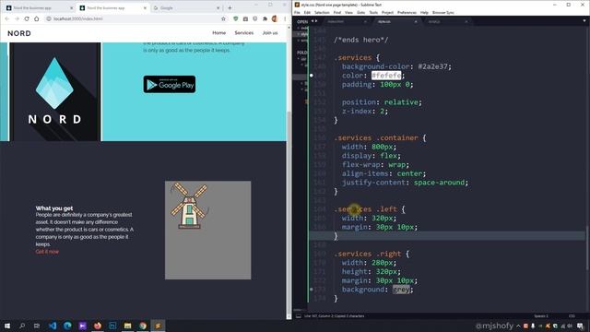Open Chrome's three-dot menu

point(285,18)
